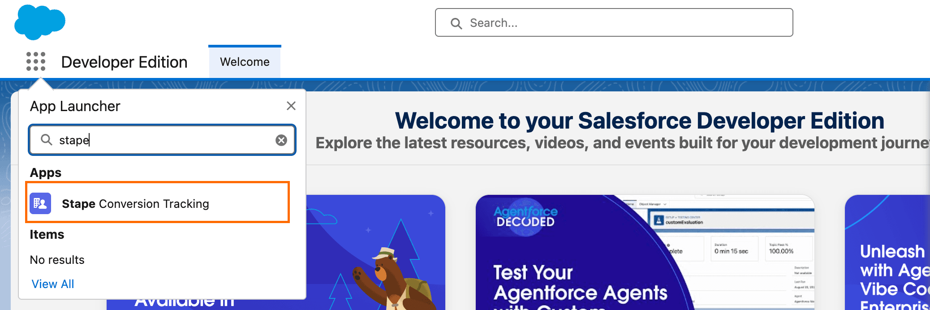This screenshot has height=310, width=930.
Task: Click the Welcome to Salesforce Developer Edition heading
Action: click(x=640, y=121)
